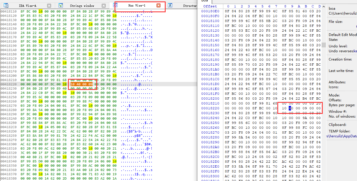The width and height of the screenshot is (357, 181).
Task: Click the blue-highlighted nibble at offset 00018220
Action: [290, 108]
